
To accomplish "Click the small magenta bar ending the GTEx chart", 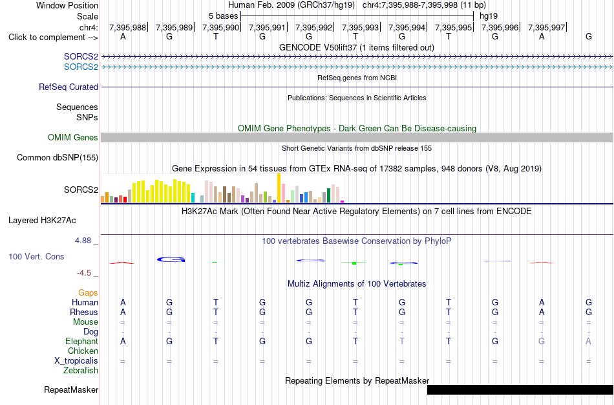I will click(x=343, y=201).
